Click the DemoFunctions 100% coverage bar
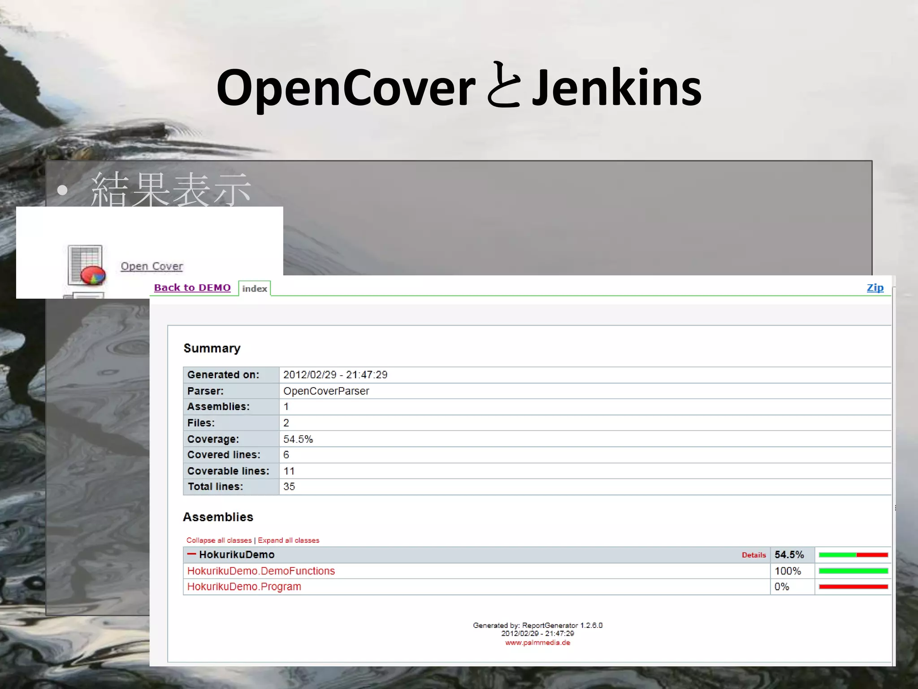Viewport: 918px width, 689px height. [853, 571]
